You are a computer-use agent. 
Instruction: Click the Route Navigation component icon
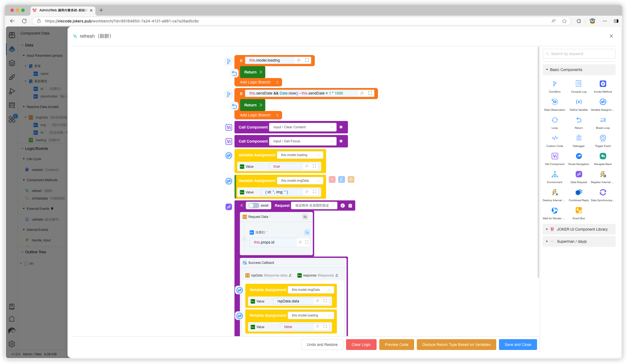[x=578, y=156]
